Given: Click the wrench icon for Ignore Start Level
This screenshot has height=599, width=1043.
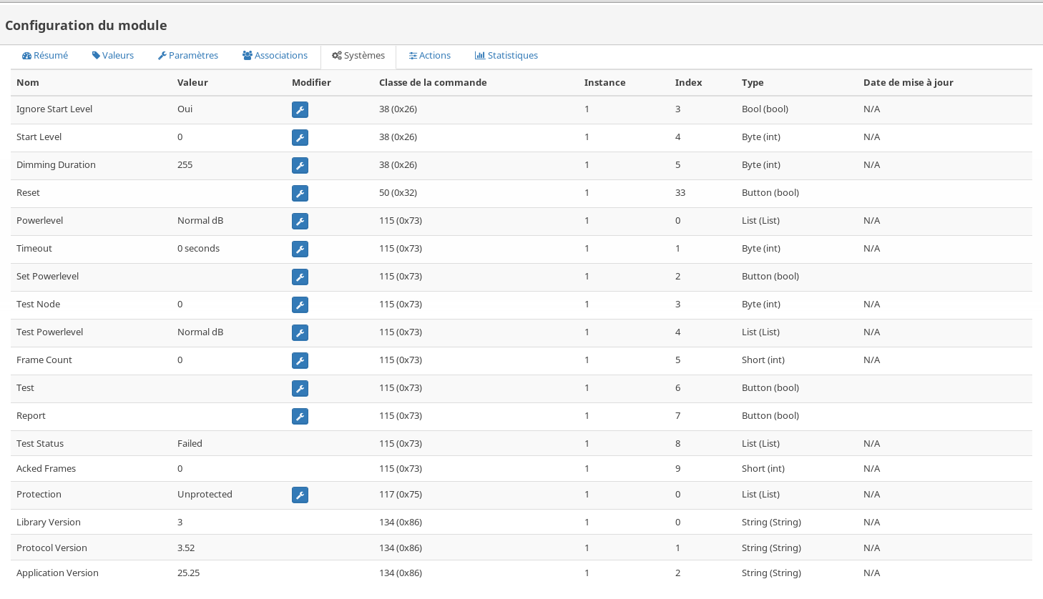Looking at the screenshot, I should [300, 109].
